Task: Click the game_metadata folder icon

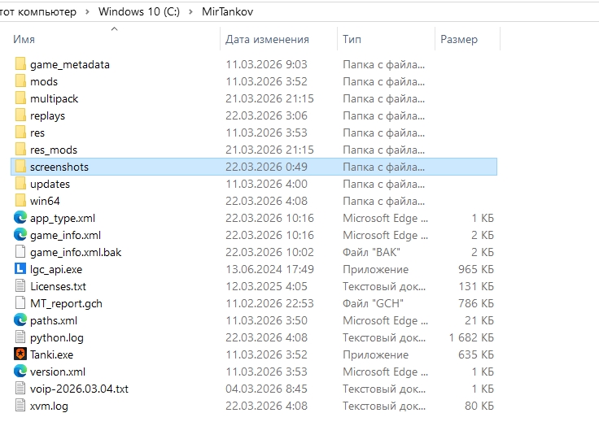Action: click(x=20, y=64)
